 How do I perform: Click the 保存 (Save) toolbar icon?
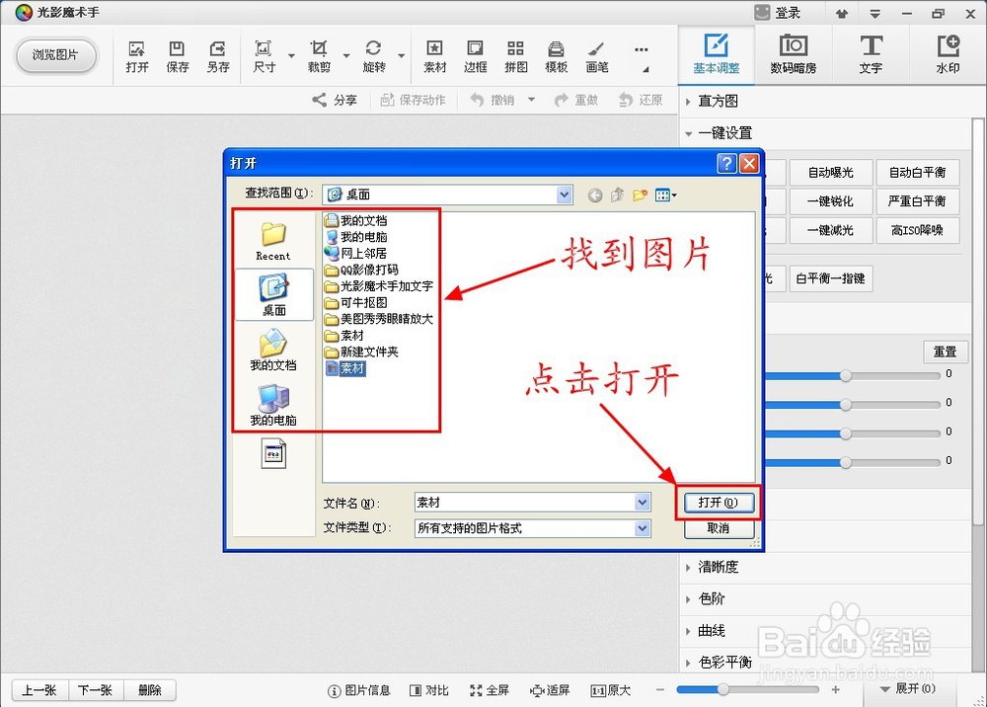point(177,56)
